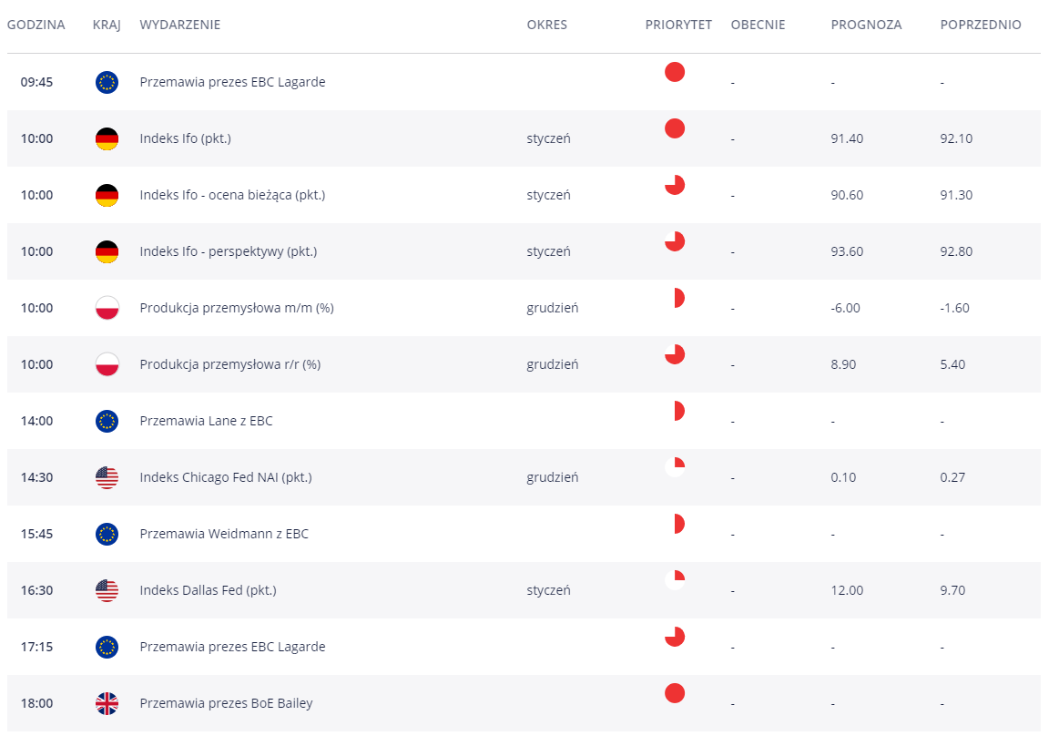Open Produkcja przemysłowa m/m (%) event
This screenshot has height=746, width=1059.
click(237, 308)
